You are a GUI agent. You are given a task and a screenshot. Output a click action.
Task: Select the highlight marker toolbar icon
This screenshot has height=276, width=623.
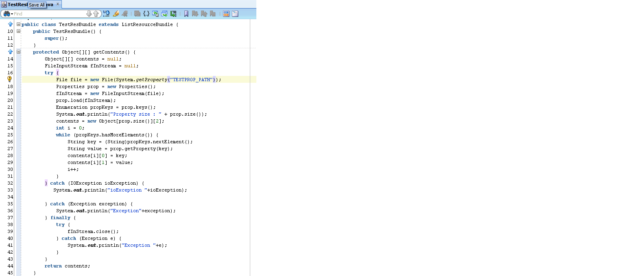116,13
